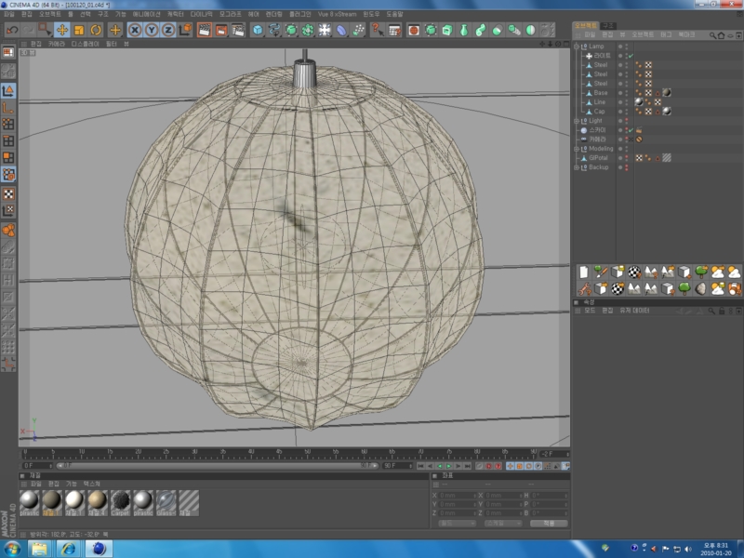
Task: Select the Carpet material swatch
Action: pos(120,502)
